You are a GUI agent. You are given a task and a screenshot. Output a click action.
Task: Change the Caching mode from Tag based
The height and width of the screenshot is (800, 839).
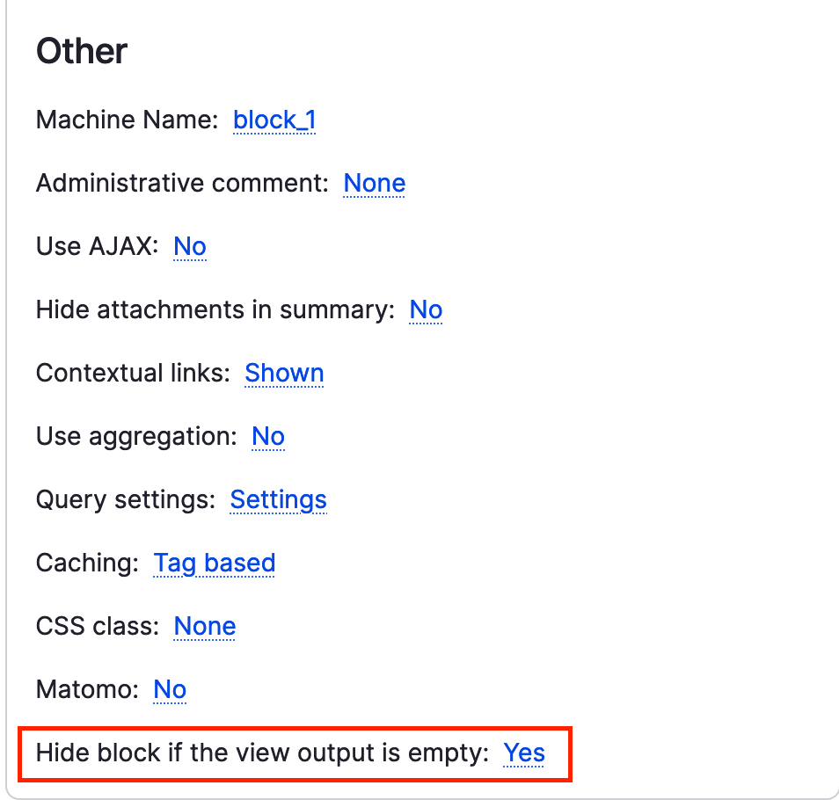pos(214,563)
